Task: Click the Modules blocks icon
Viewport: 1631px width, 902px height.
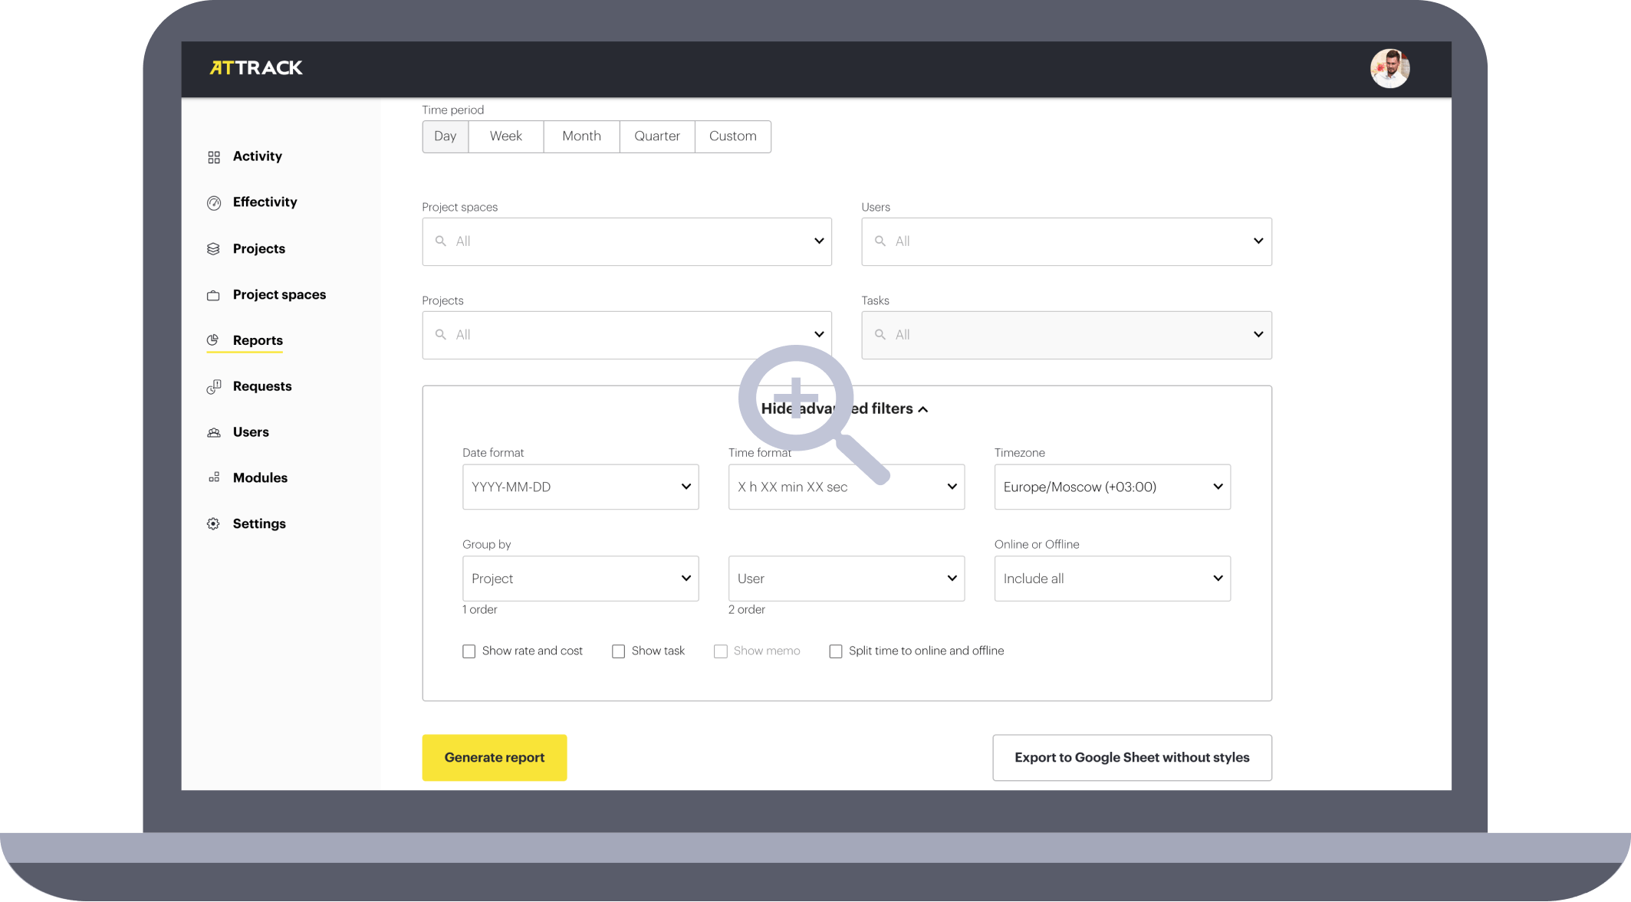Action: (214, 477)
